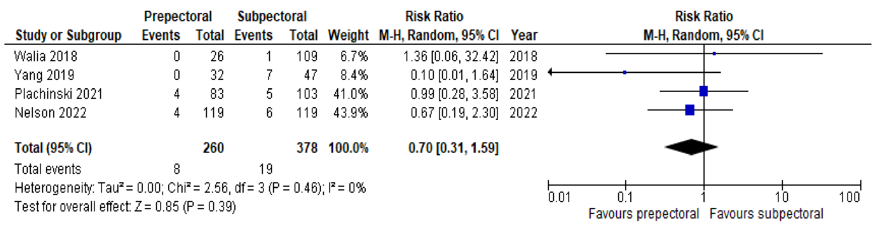This screenshot has width=877, height=229.
Task: Click the Total (95% CI) row label
Action: coord(53,148)
